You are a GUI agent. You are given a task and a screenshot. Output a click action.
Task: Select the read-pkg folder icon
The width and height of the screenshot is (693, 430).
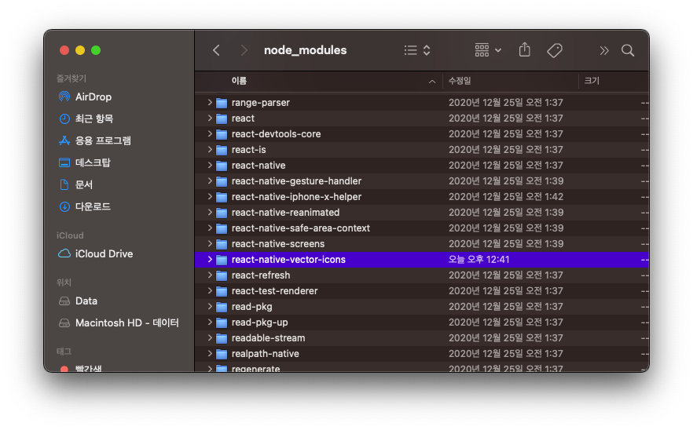[x=222, y=307]
